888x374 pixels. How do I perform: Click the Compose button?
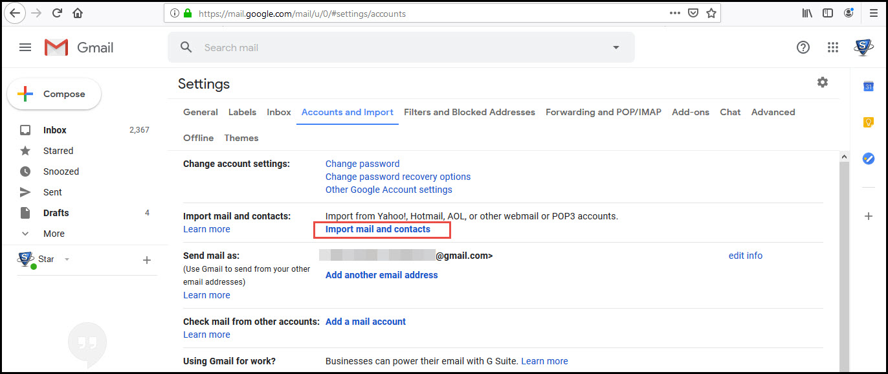coord(54,94)
